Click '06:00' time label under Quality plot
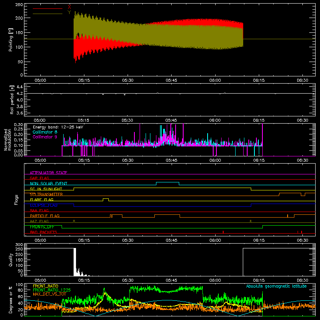Screen dimensions: 320x320 click(215, 280)
